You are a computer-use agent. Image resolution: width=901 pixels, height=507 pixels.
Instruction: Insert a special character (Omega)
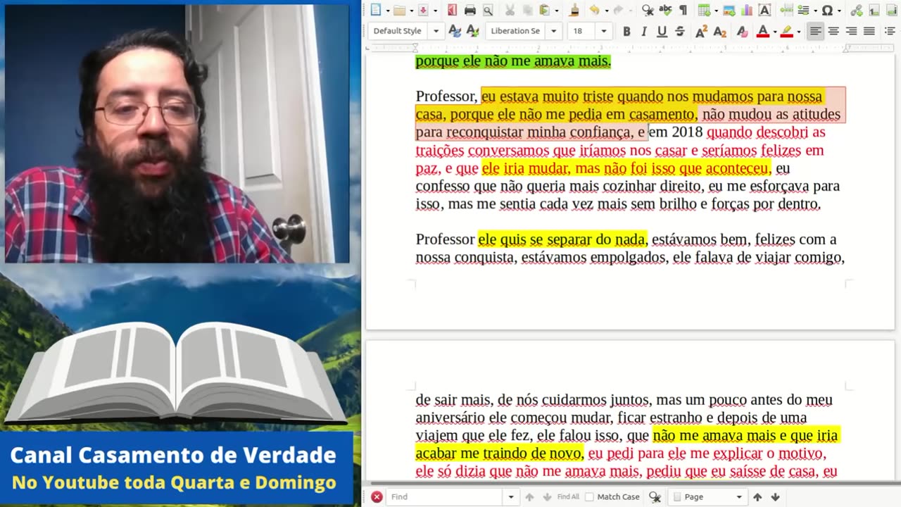pyautogui.click(x=827, y=10)
